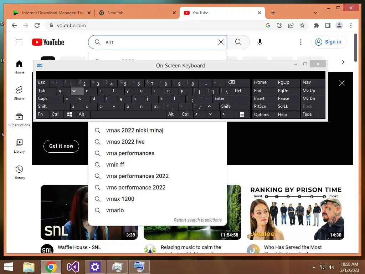Open Library in the sidebar
Viewport: 365px width, 274px height.
tap(19, 146)
